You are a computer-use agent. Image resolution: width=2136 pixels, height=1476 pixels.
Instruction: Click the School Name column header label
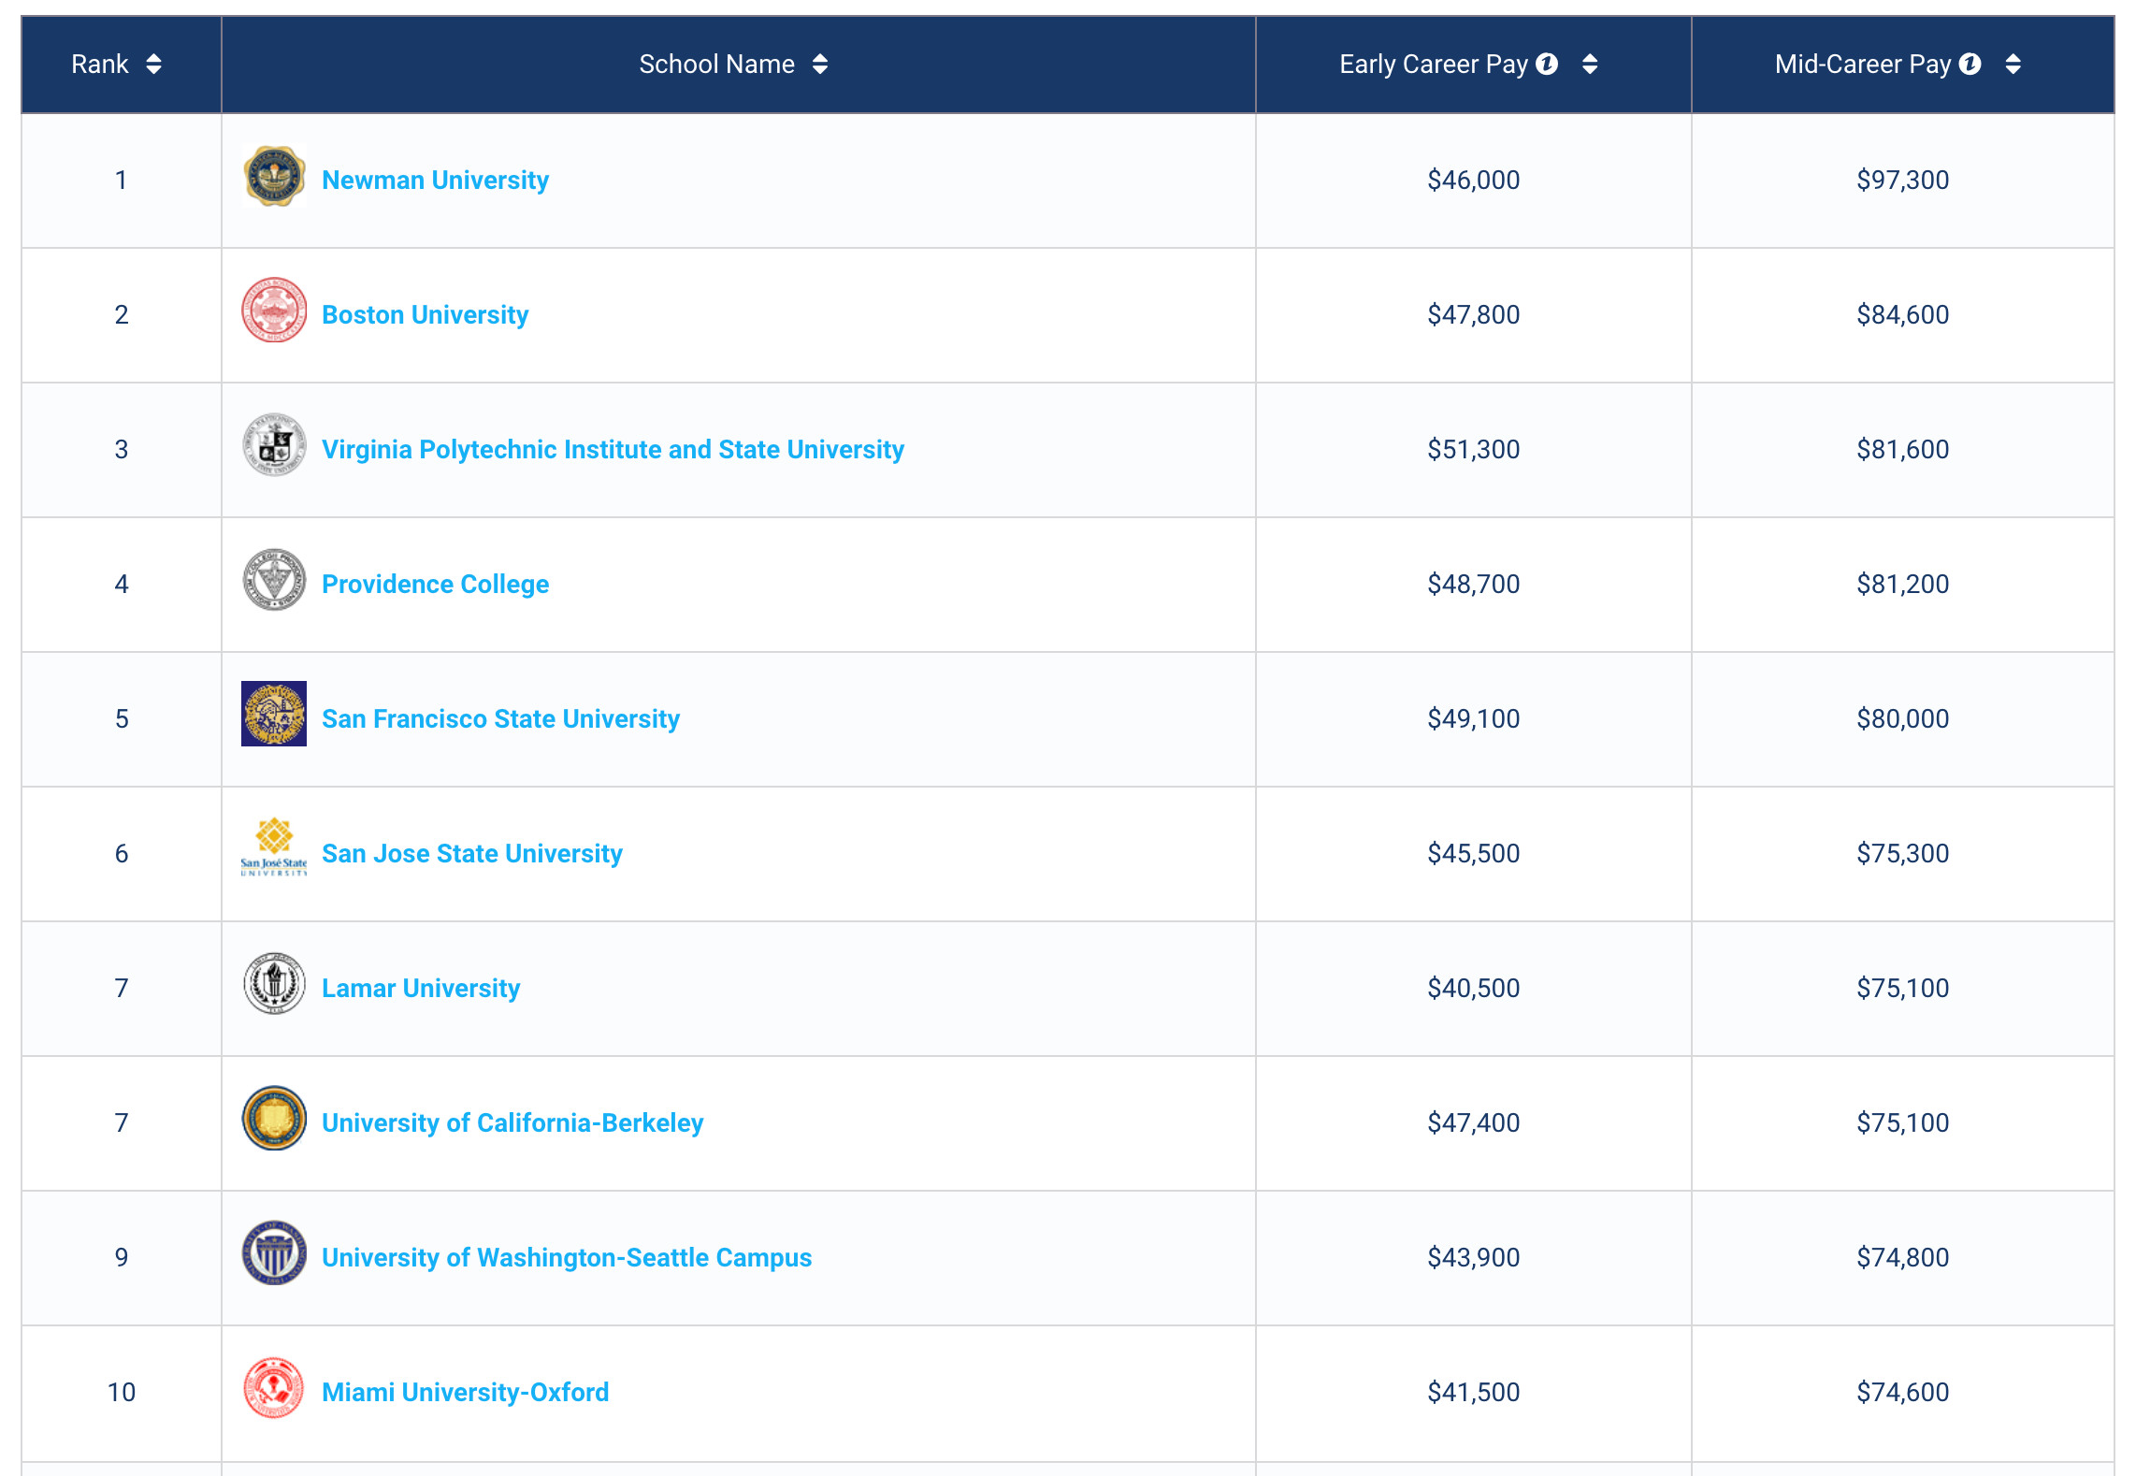(x=716, y=65)
